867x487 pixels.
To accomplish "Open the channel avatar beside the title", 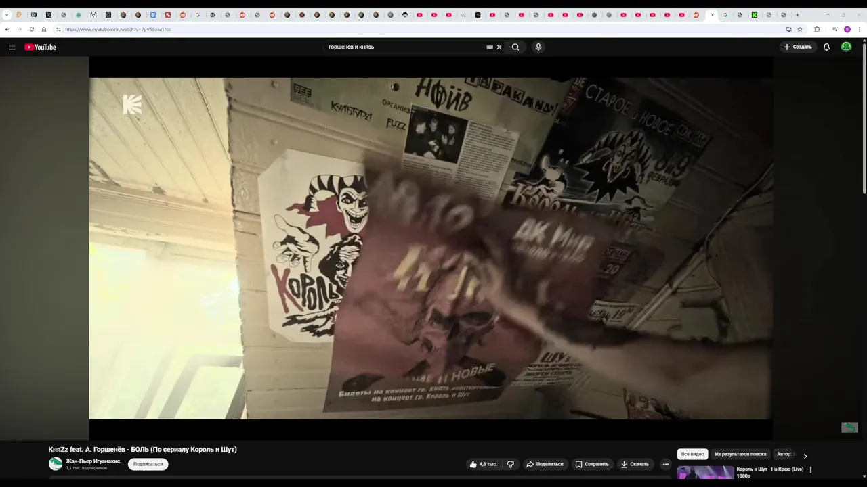I will [56, 463].
